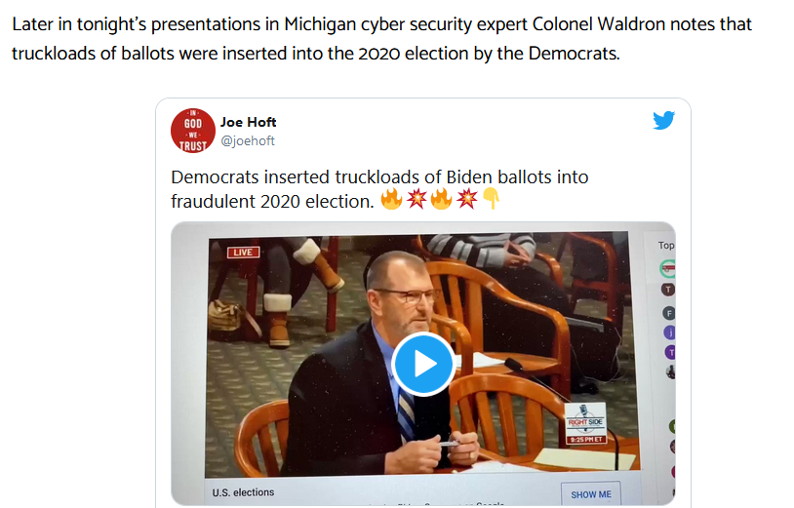Select the tweet text about Biden ballots
The width and height of the screenshot is (794, 508).
379,189
